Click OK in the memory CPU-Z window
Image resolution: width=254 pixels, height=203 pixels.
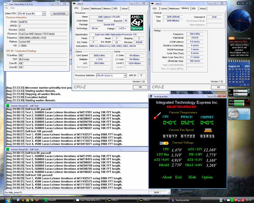218,87
